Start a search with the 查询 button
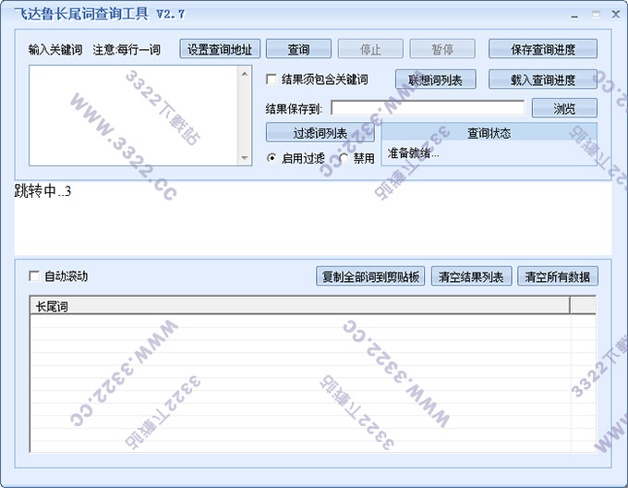Viewport: 628px width, 488px height. point(298,49)
